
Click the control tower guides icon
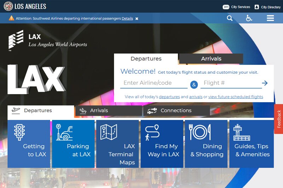coord(242,132)
